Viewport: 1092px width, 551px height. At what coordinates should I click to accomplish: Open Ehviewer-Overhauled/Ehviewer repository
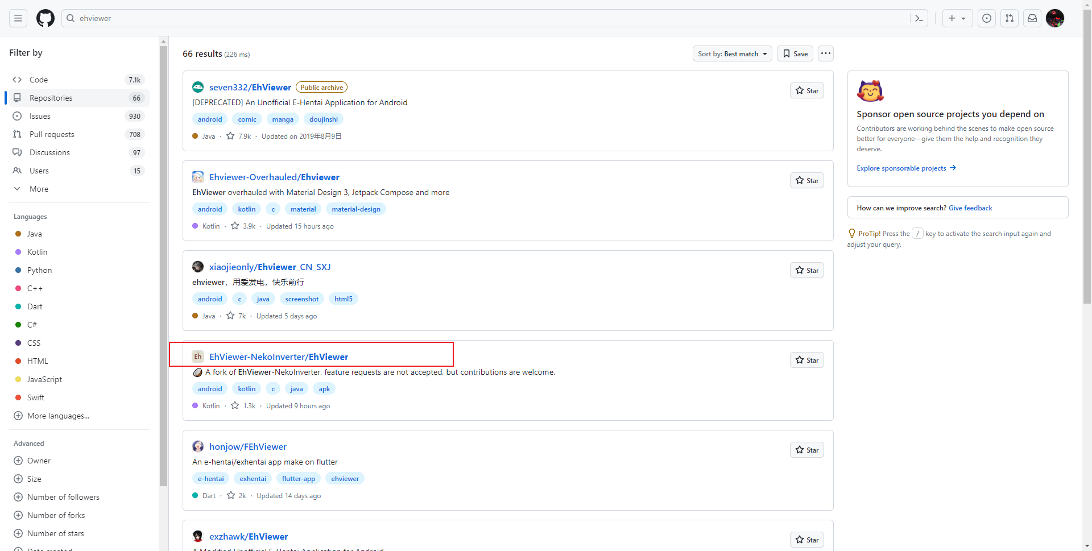(x=274, y=177)
